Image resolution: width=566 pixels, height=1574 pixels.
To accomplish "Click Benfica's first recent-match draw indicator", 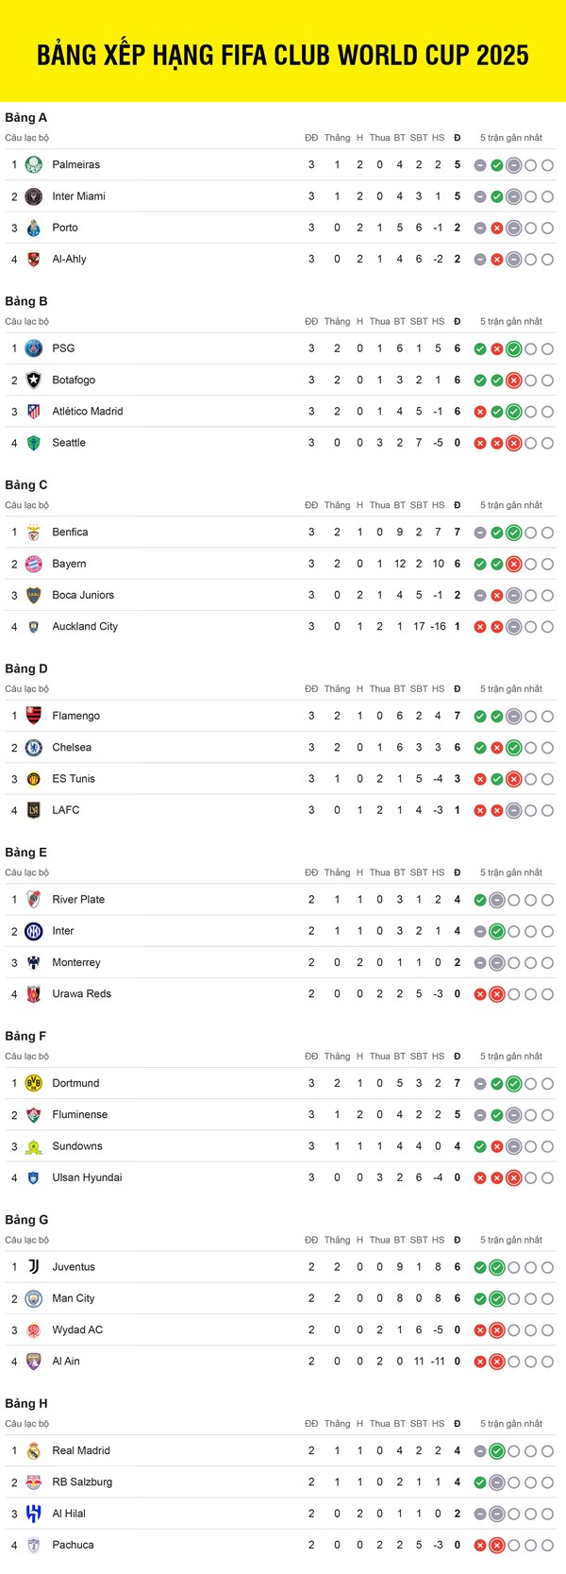I will pyautogui.click(x=480, y=533).
